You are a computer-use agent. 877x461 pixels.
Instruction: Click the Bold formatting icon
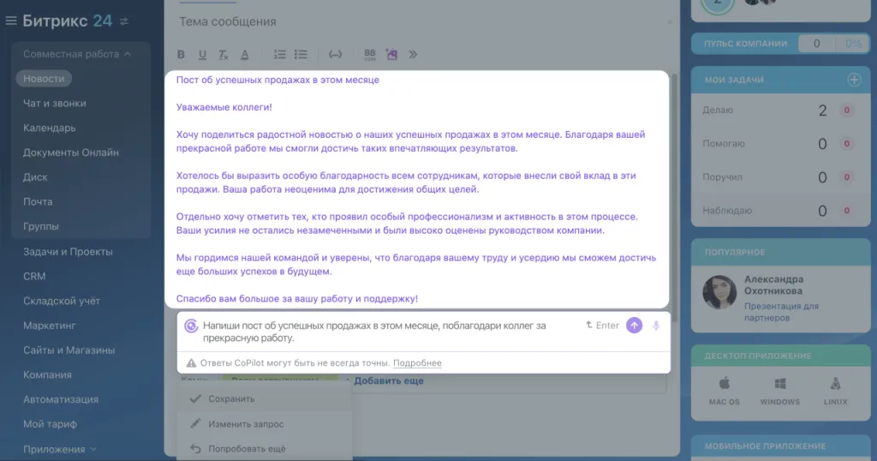tap(181, 55)
